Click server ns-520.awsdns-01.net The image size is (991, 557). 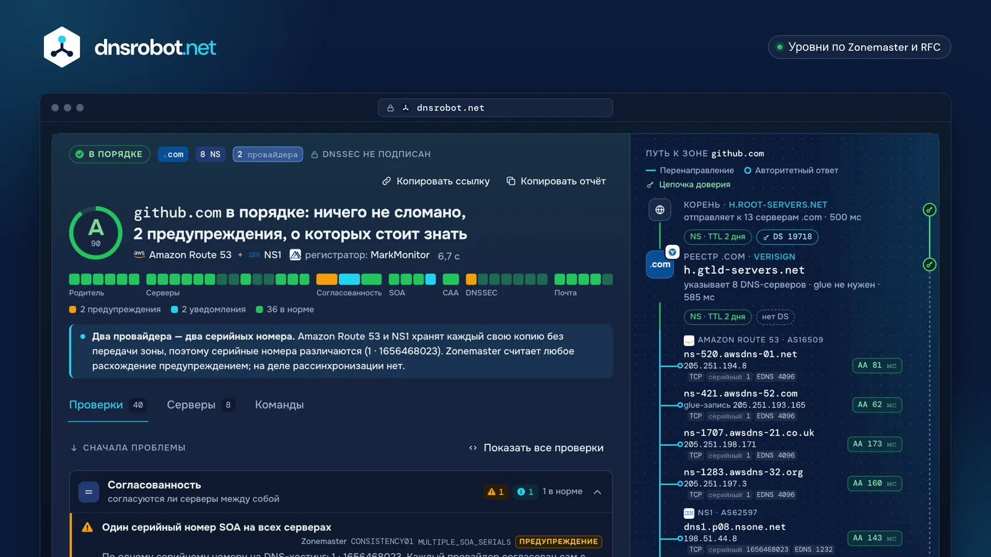pos(740,355)
